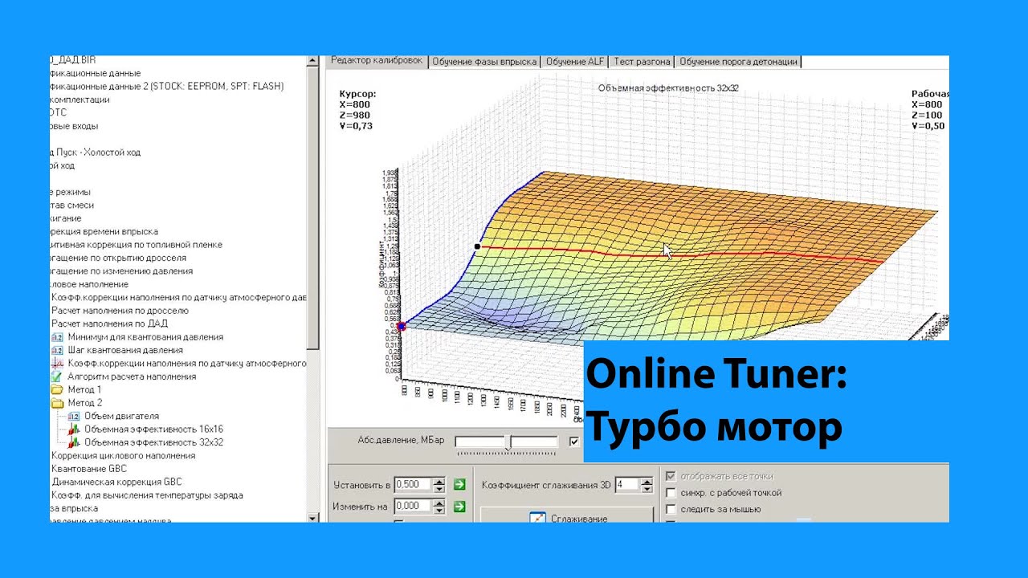This screenshot has height=578, width=1028.
Task: Select 'Расчет наполнения по ДАД' tree item
Action: 109,324
